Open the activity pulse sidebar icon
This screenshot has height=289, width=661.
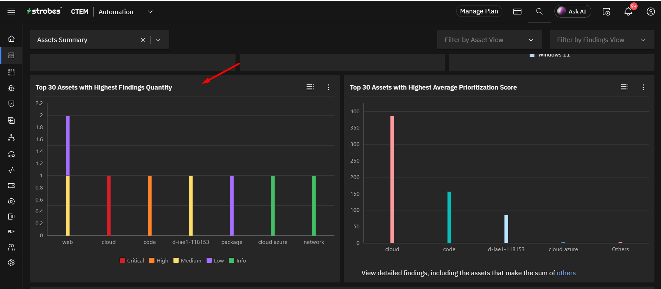pyautogui.click(x=11, y=170)
